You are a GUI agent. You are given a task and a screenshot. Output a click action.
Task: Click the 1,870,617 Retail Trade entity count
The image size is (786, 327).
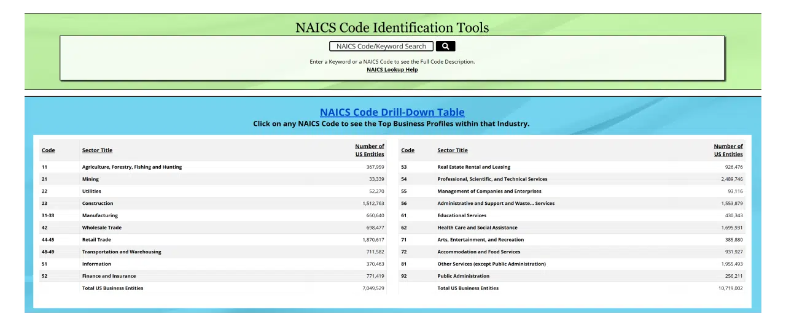[373, 240]
